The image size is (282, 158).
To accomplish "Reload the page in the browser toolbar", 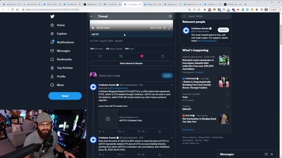I will tap(13, 10).
